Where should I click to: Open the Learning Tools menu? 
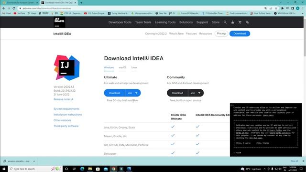point(165,22)
